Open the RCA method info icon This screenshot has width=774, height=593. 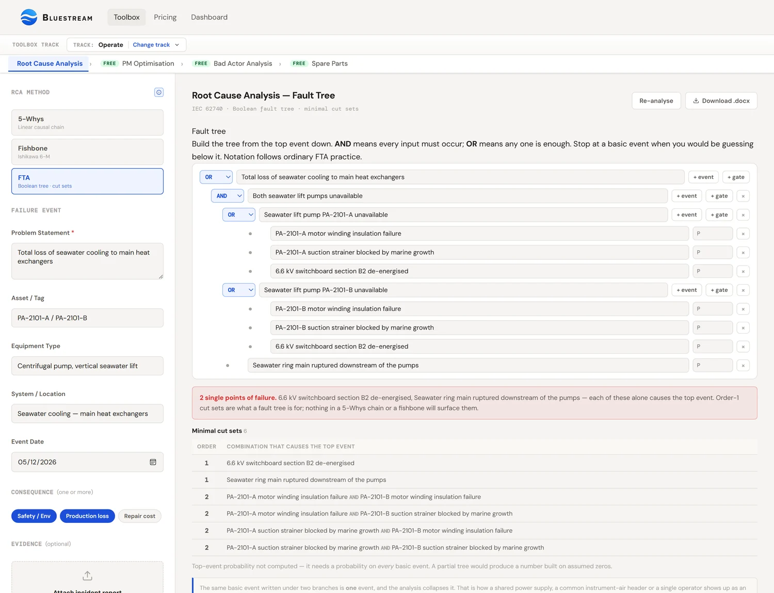tap(159, 92)
